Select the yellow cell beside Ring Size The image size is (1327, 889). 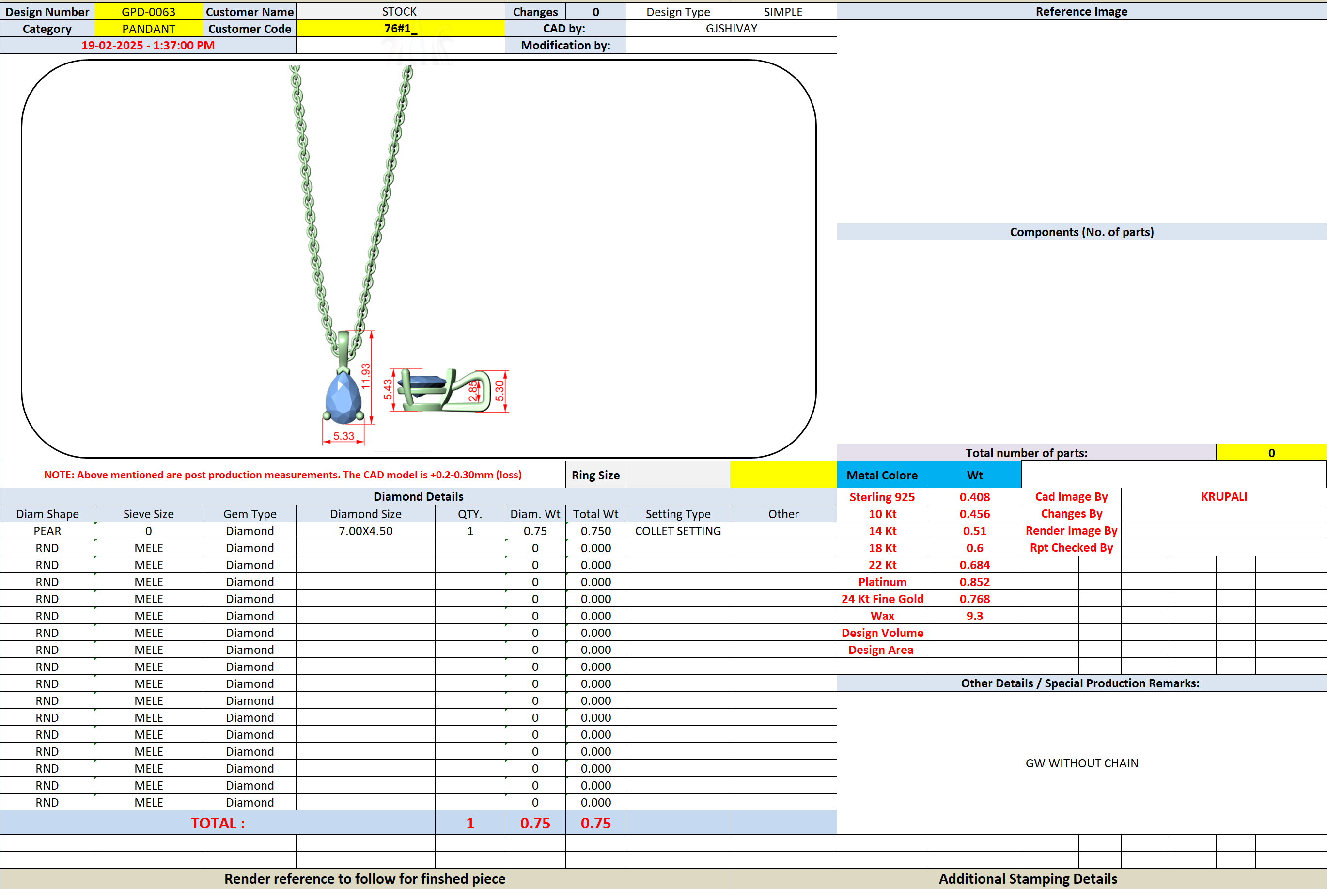click(783, 475)
